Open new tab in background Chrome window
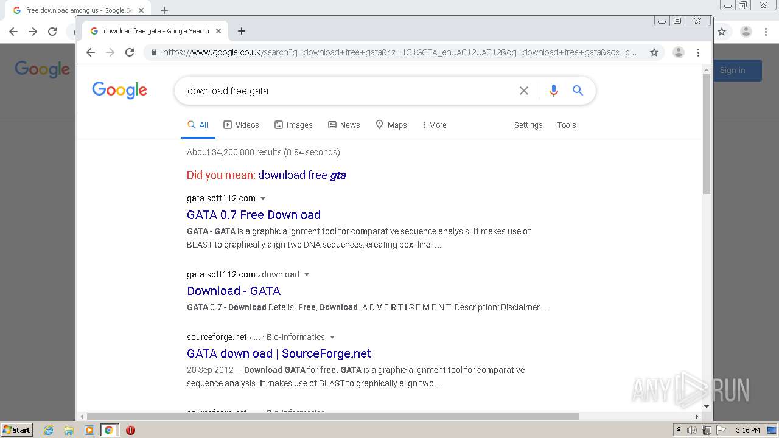The image size is (779, 438). click(164, 10)
